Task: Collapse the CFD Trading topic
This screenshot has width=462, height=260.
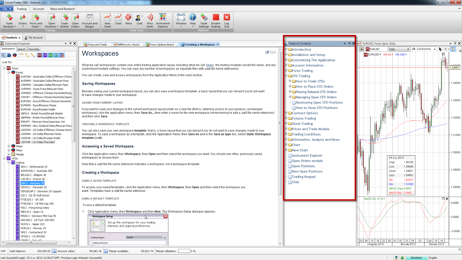Action: 286,76
